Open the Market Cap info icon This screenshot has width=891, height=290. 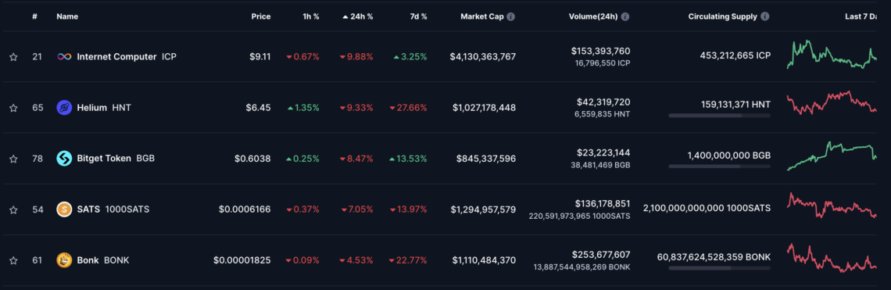[511, 16]
